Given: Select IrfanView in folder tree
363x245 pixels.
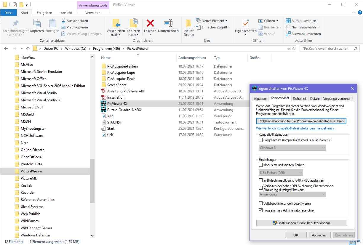Looking at the screenshot, I should (x=28, y=57).
